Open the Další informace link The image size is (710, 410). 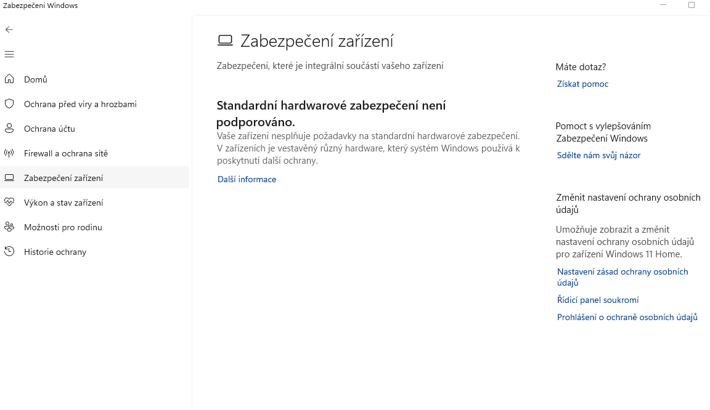click(x=247, y=179)
